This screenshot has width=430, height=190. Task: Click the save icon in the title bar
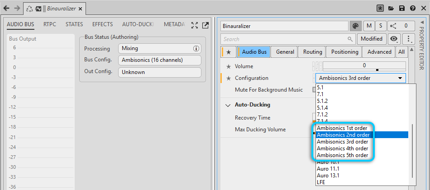(401, 8)
